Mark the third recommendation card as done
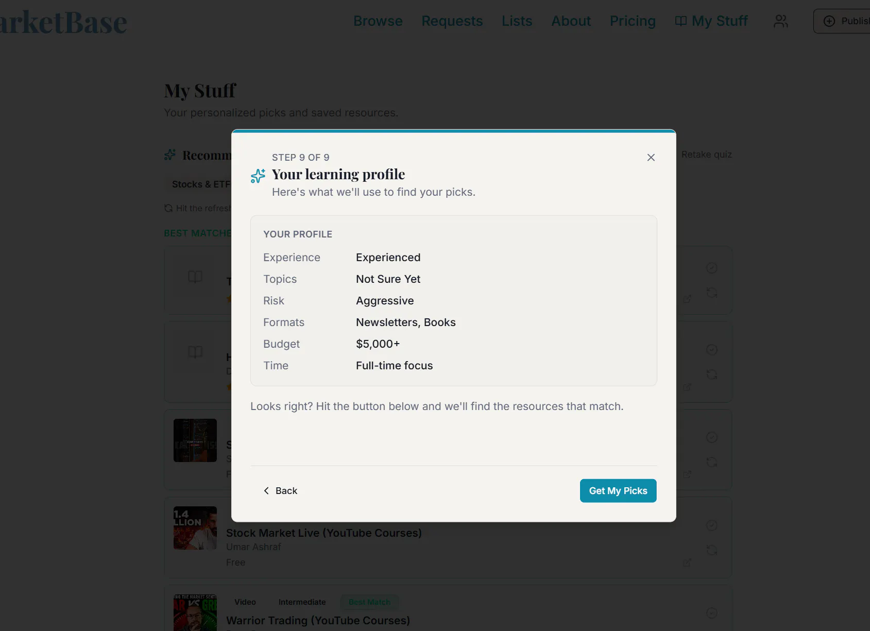The image size is (870, 631). [x=712, y=437]
